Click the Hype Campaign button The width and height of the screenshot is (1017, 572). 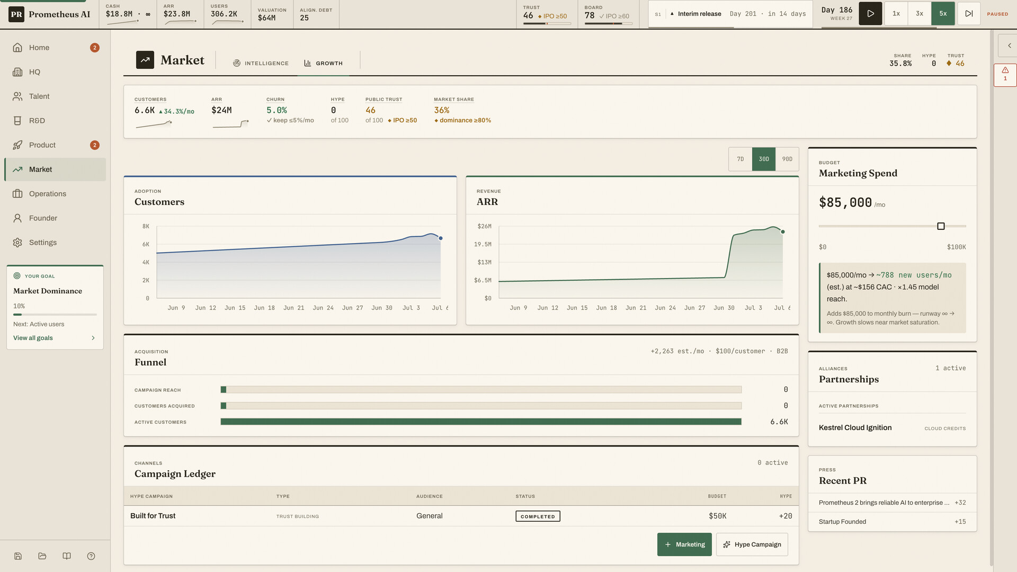pos(752,544)
